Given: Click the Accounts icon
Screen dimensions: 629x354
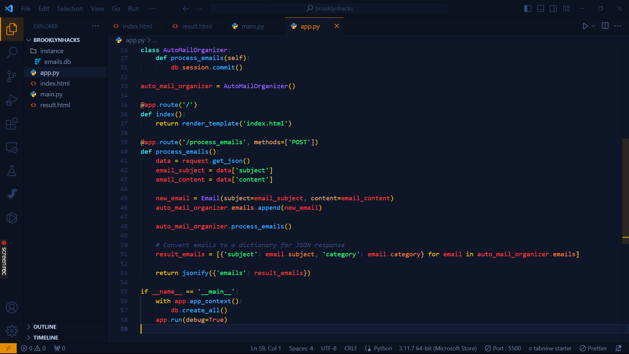Looking at the screenshot, I should (12, 307).
